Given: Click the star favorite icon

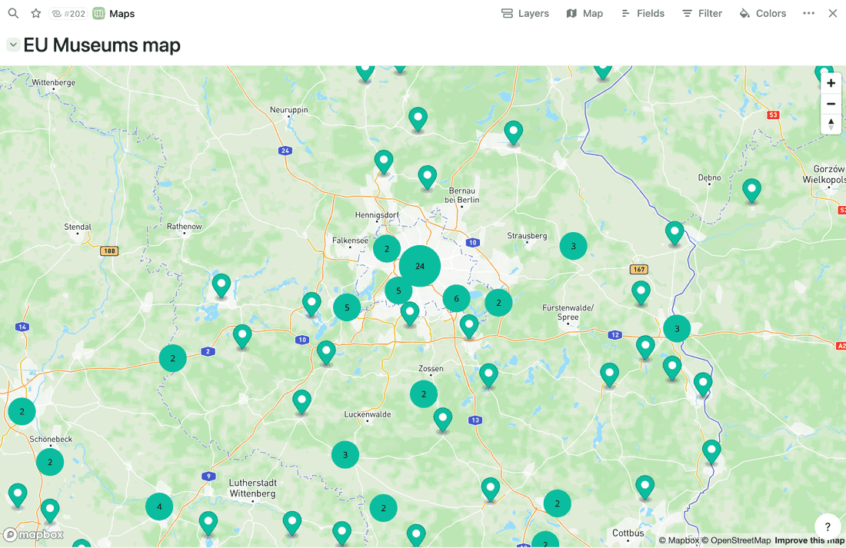Looking at the screenshot, I should click(35, 13).
